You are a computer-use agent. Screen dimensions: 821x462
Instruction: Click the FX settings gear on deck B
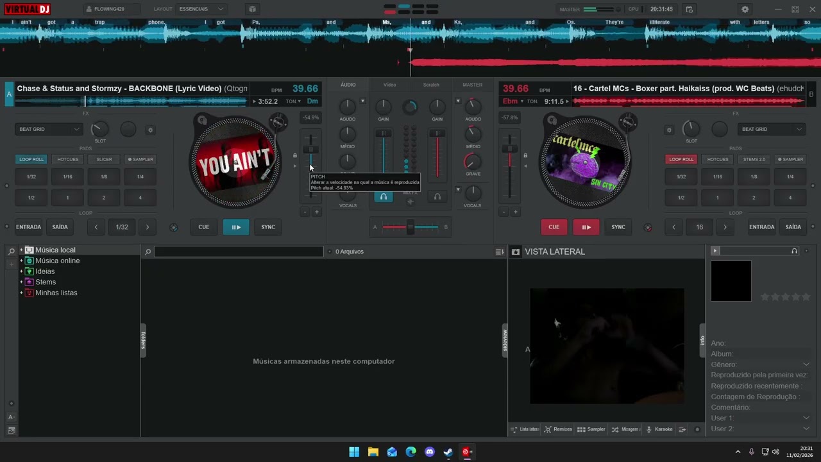pyautogui.click(x=669, y=130)
